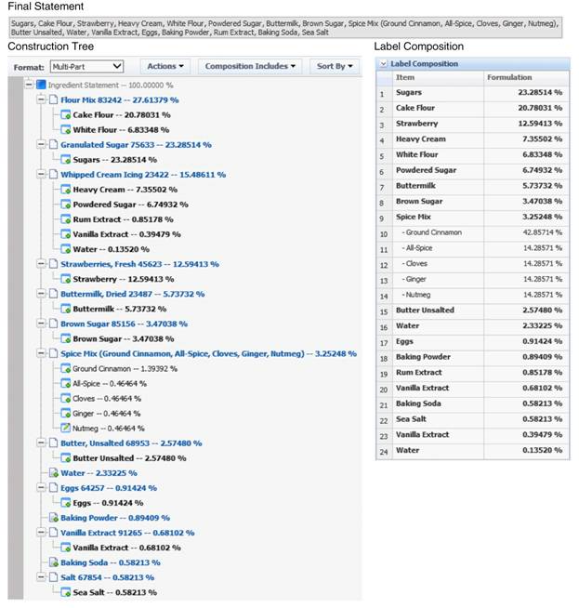Select the Ground Cinnamon 42.85714 % table row
579x608 pixels.
[472, 232]
